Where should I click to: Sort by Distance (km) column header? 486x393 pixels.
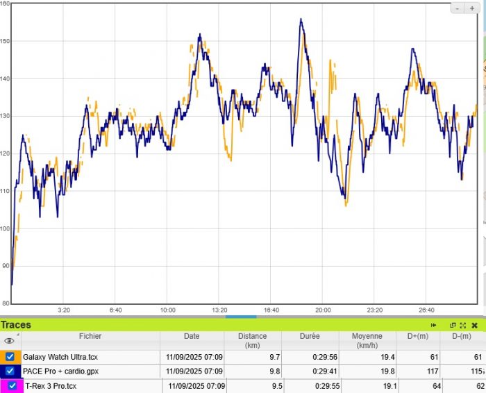tap(252, 340)
